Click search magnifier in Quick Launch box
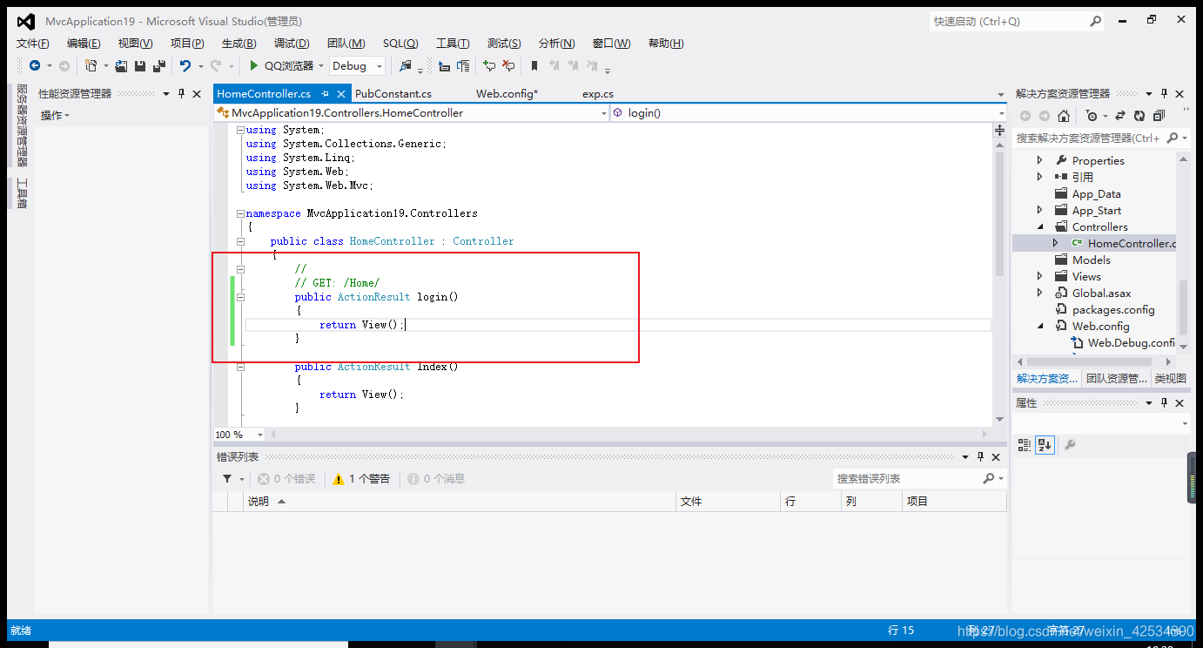The height and width of the screenshot is (648, 1203). [x=1096, y=21]
